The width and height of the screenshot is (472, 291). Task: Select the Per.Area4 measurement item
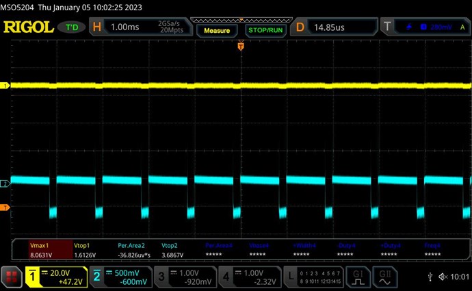click(218, 250)
